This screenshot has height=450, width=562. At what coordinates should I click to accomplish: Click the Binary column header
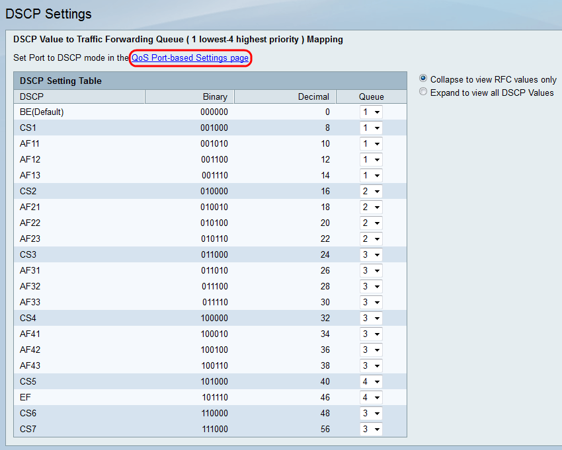click(190, 96)
